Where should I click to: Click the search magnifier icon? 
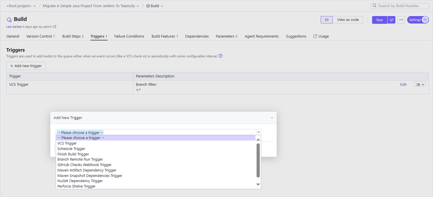(374, 6)
